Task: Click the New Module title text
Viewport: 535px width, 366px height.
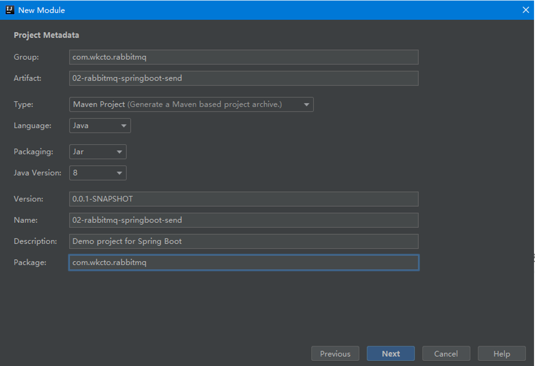Action: (x=42, y=10)
